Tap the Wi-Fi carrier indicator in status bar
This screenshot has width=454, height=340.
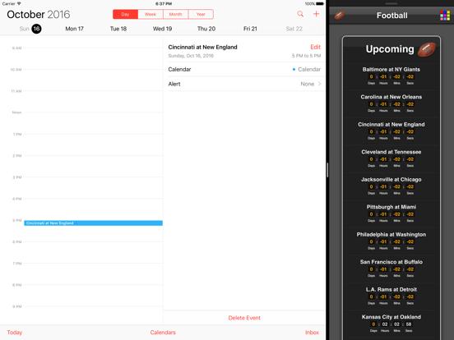pos(12,4)
